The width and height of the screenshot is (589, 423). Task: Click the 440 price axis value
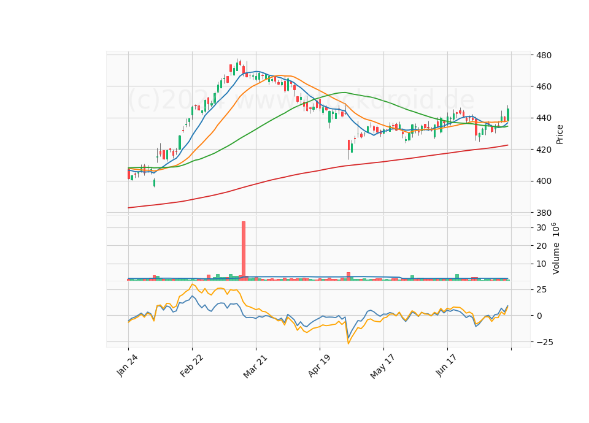pos(544,118)
